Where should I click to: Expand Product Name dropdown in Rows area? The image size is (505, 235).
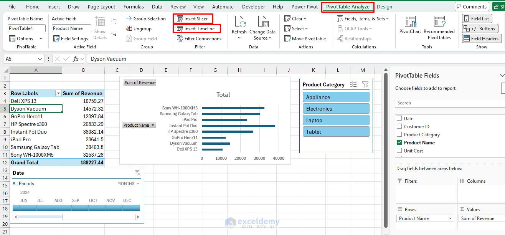pos(450,218)
